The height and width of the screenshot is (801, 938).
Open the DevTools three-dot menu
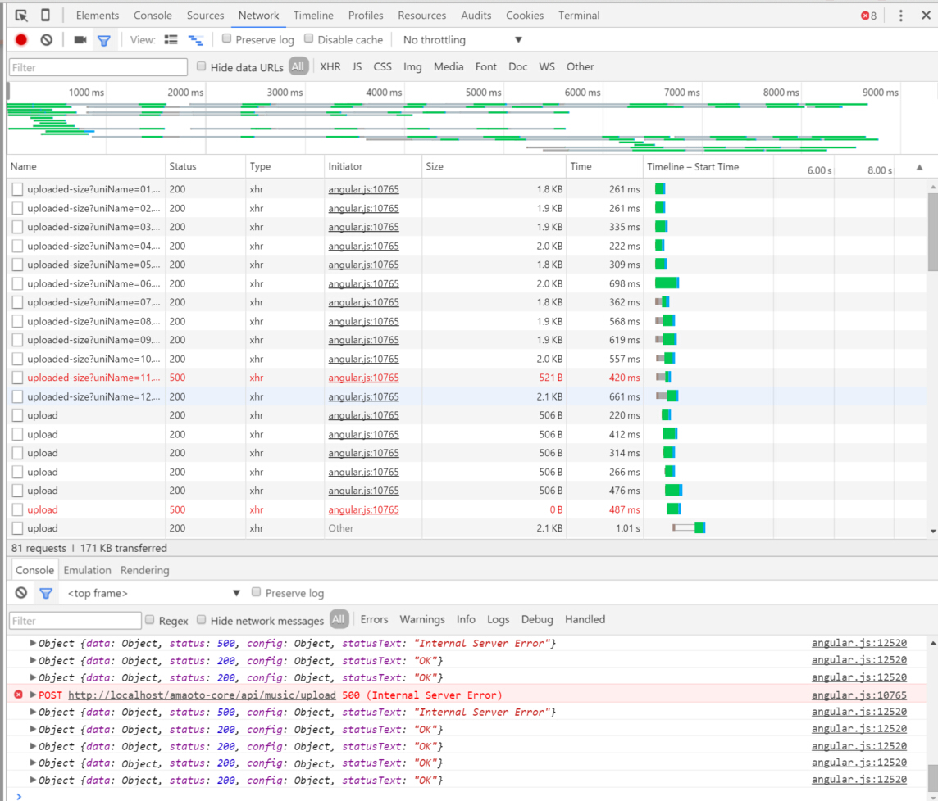coord(900,16)
